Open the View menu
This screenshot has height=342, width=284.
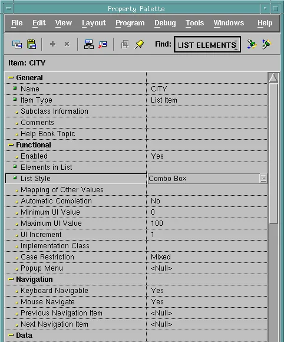tap(64, 23)
